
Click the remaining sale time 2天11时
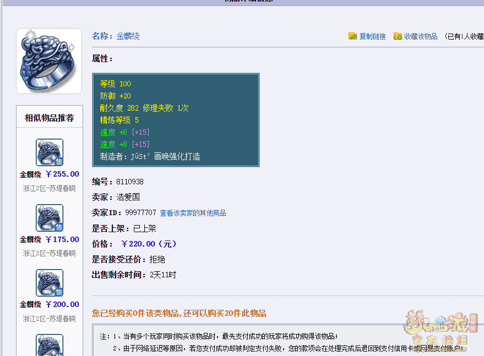pos(163,275)
